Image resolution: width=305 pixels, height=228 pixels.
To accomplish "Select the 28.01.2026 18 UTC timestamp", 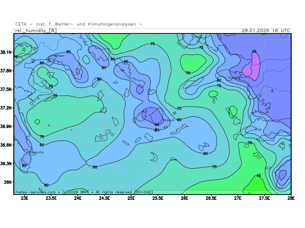I will pos(266,30).
